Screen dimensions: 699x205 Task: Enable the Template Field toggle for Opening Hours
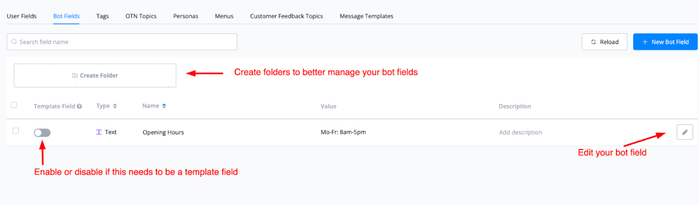42,132
